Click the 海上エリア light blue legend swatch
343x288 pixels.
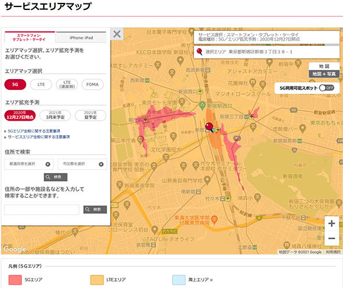click(x=178, y=280)
